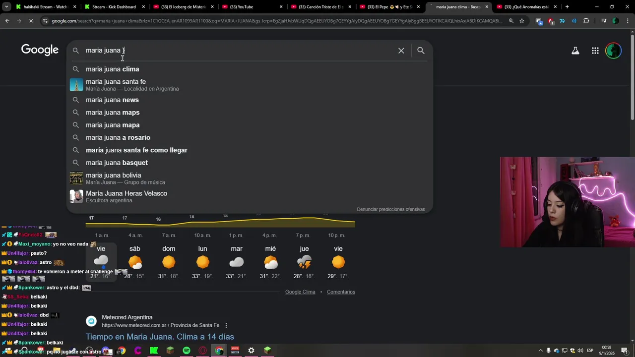Switch to 'Canción Triste de El' tab
This screenshot has height=357, width=635.
(321, 7)
